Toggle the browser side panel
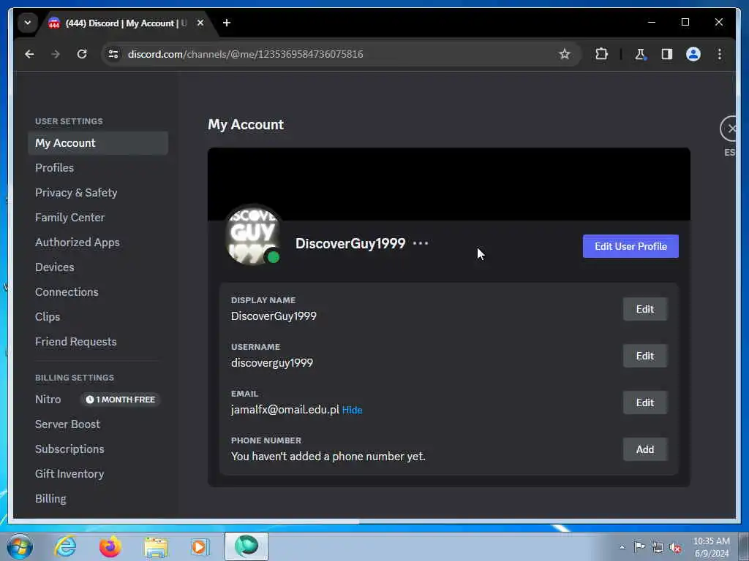This screenshot has width=749, height=561. [667, 54]
